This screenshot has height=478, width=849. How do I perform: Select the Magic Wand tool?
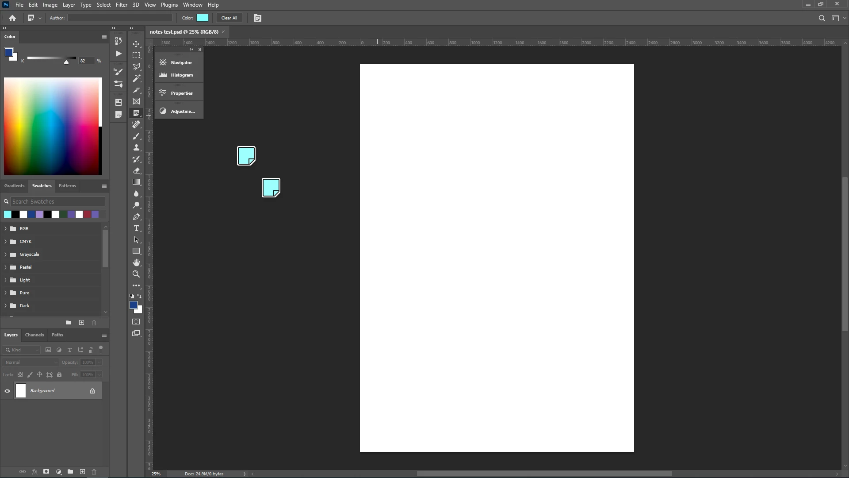(x=136, y=78)
